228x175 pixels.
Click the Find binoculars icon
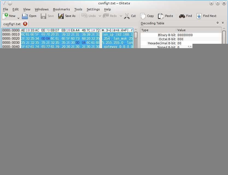click(x=182, y=16)
